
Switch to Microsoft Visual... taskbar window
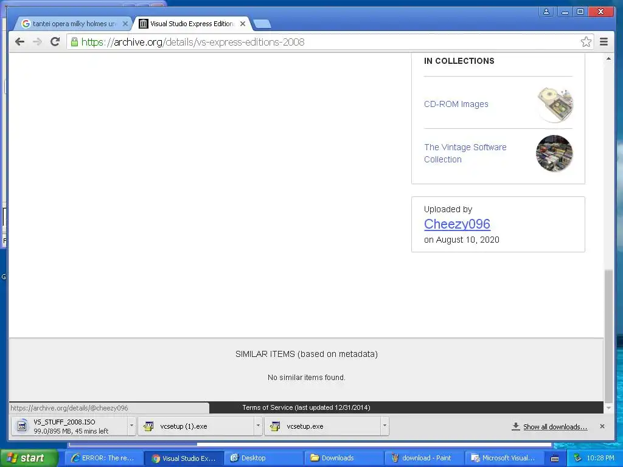tap(503, 458)
